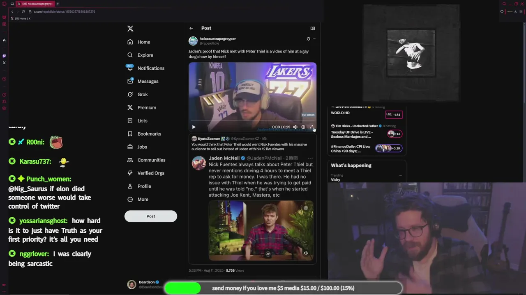Open Verified Orgs in the sidebar
526x295 pixels.
(x=145, y=173)
